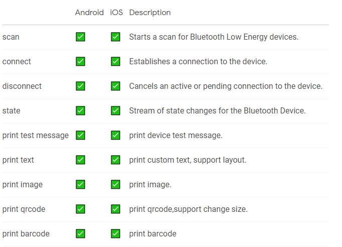
Task: Click iOS checkmark for print test message
Action: [x=115, y=135]
